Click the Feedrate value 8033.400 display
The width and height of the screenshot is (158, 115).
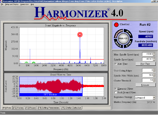(146, 45)
